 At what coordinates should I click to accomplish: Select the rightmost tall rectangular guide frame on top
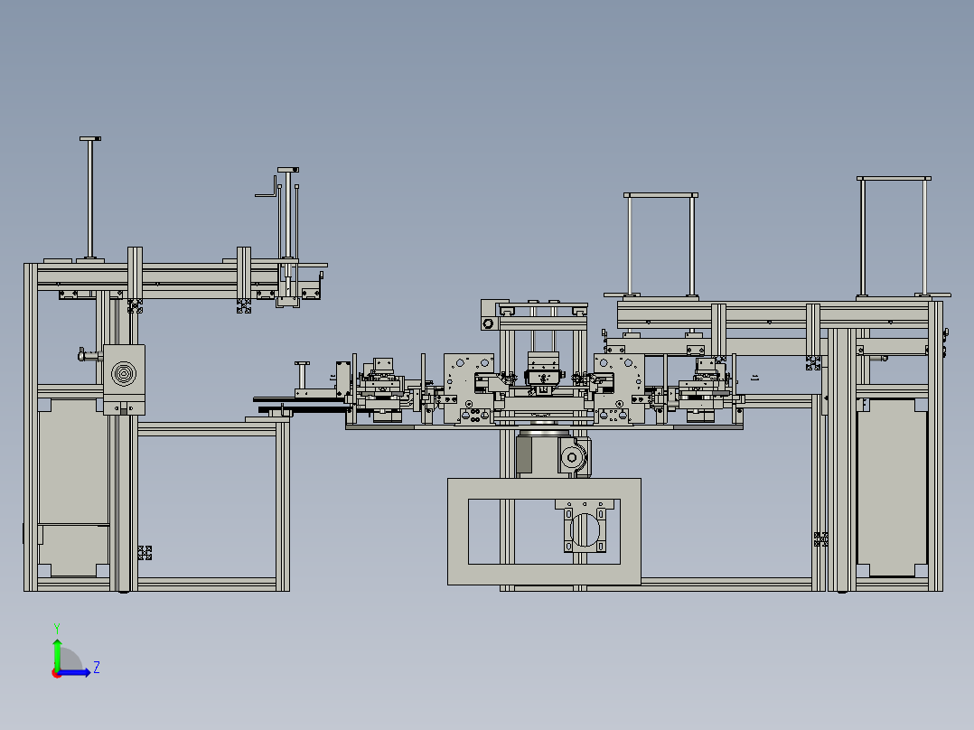pos(894,237)
